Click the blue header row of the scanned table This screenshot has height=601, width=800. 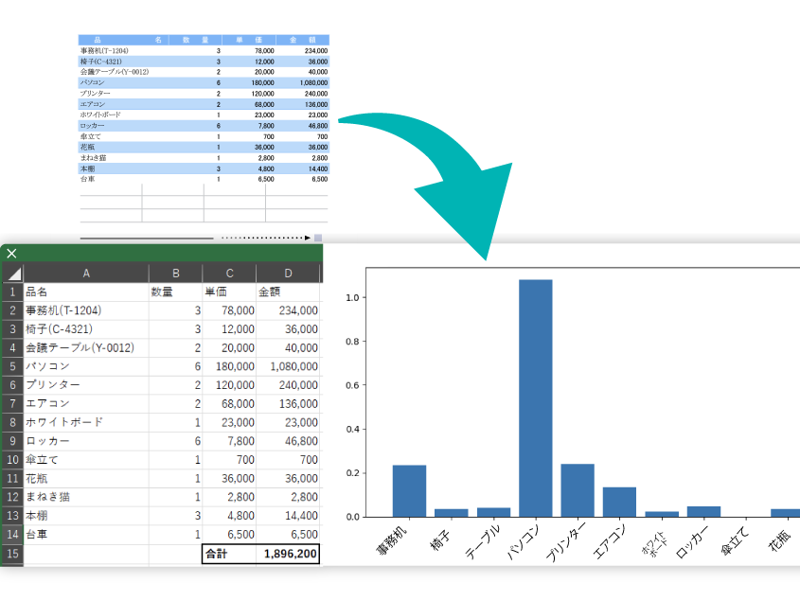click(204, 40)
